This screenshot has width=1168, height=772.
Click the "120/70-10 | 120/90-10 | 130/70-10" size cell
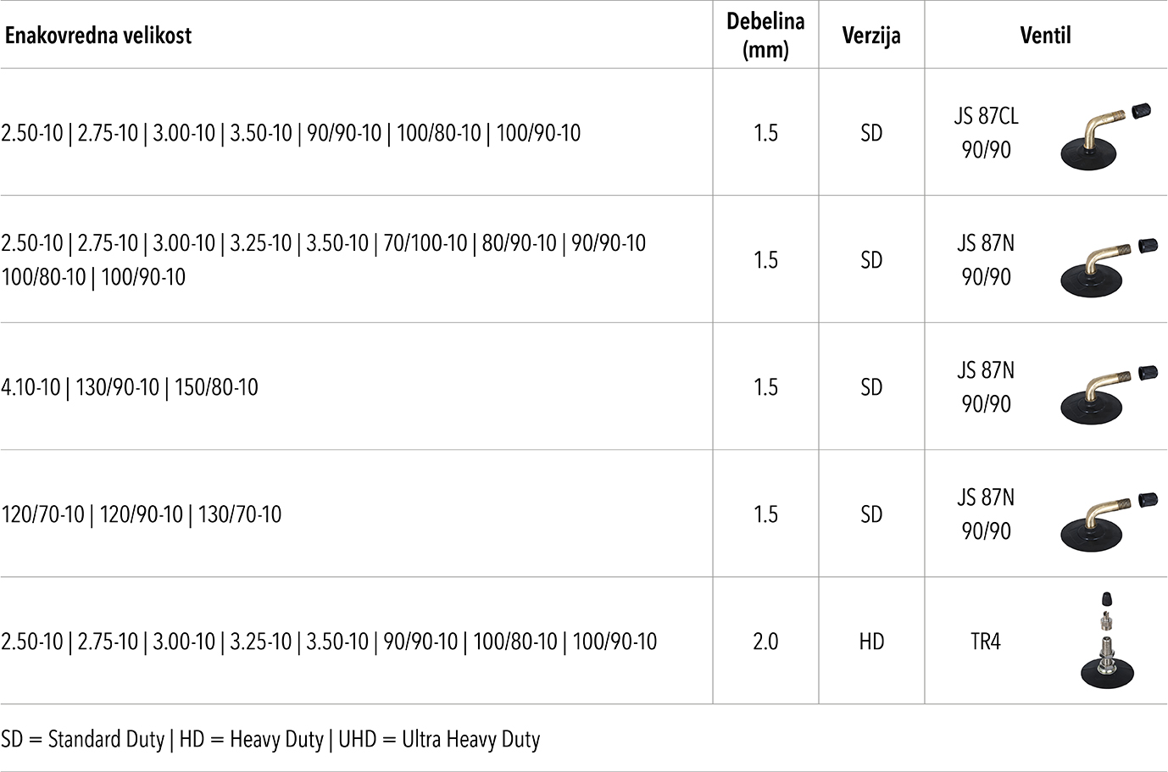[142, 514]
